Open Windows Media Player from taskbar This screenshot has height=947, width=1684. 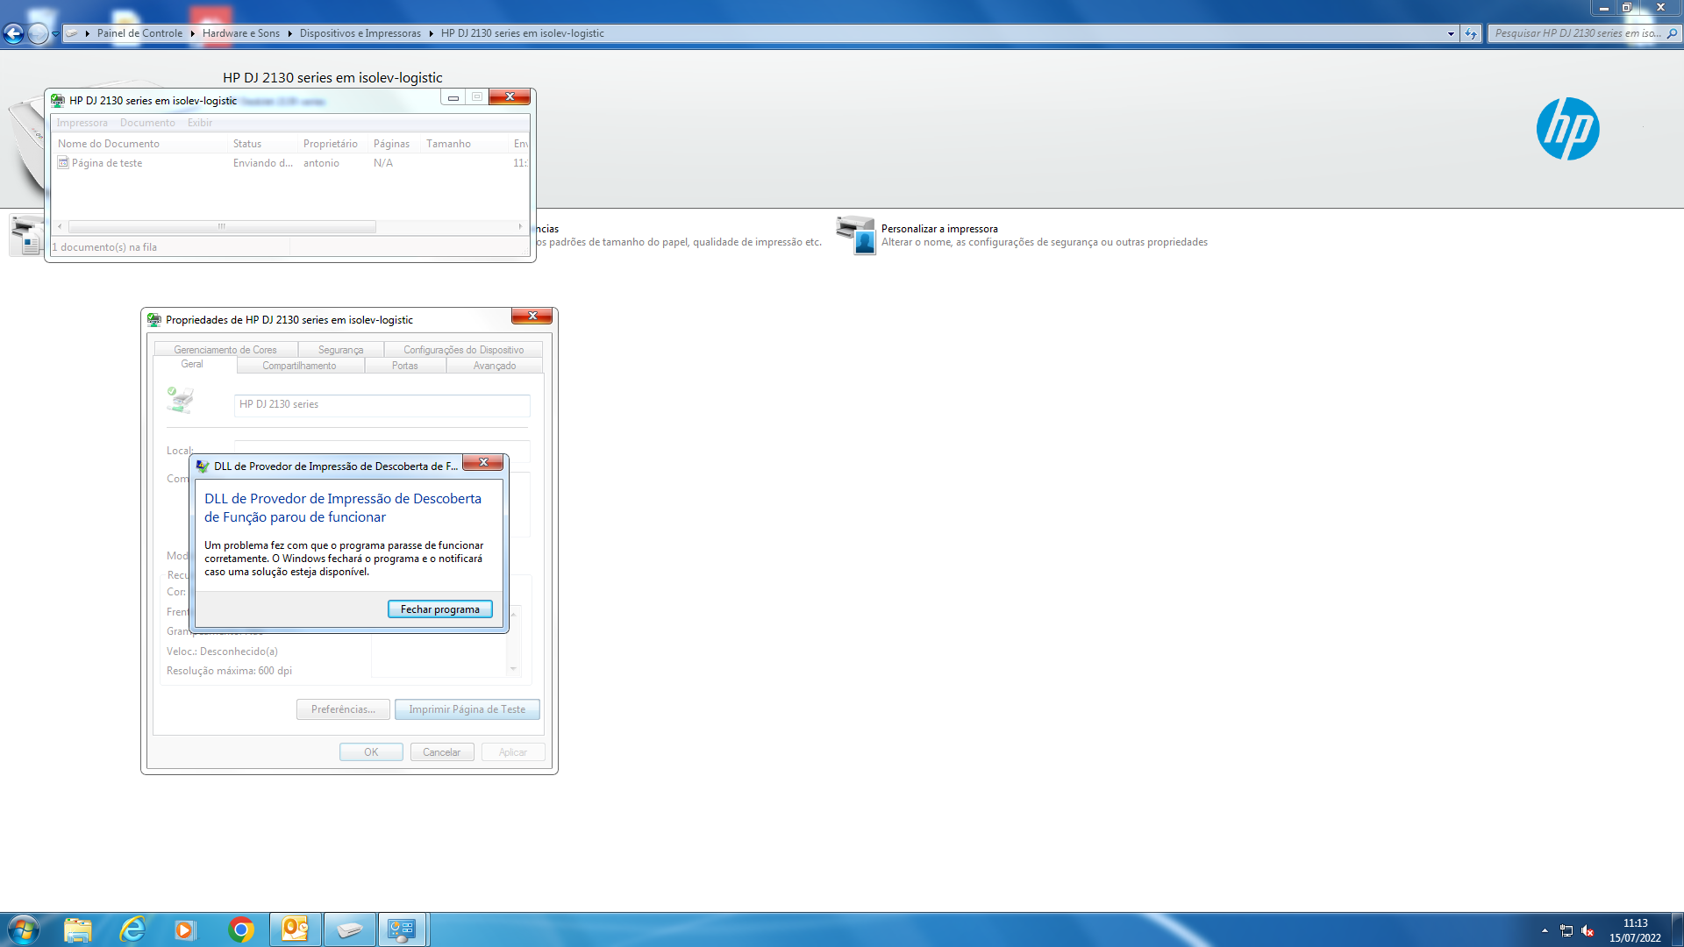click(184, 929)
